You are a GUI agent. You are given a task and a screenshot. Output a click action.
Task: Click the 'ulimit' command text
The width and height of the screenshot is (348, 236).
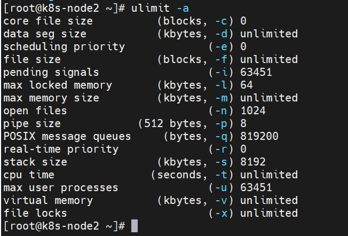(x=151, y=9)
